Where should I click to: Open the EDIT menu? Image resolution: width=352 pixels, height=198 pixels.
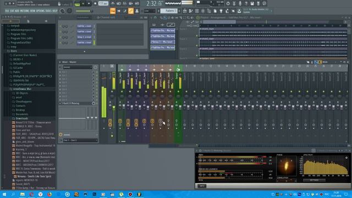(12, 11)
